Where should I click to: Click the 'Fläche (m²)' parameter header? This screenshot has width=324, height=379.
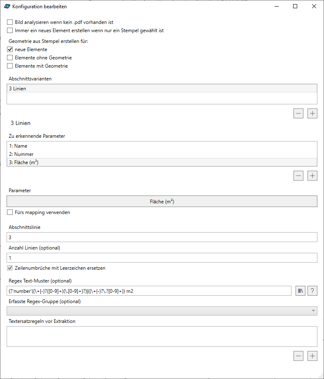tap(162, 201)
